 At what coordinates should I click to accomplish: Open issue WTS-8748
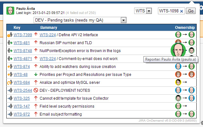[x=23, y=51]
